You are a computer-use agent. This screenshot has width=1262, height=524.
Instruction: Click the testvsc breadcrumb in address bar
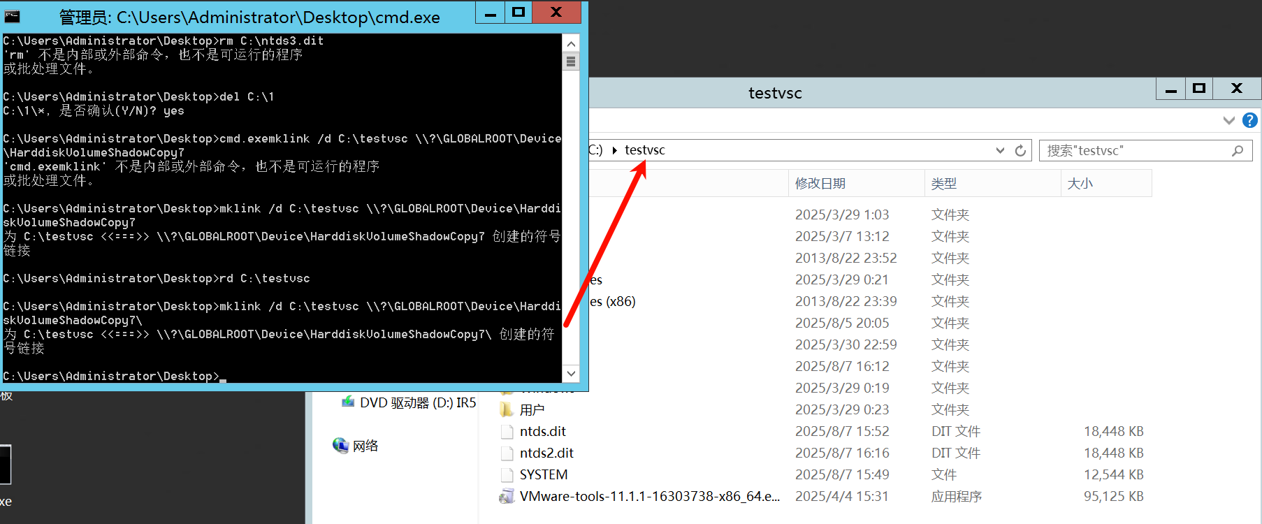(x=644, y=150)
